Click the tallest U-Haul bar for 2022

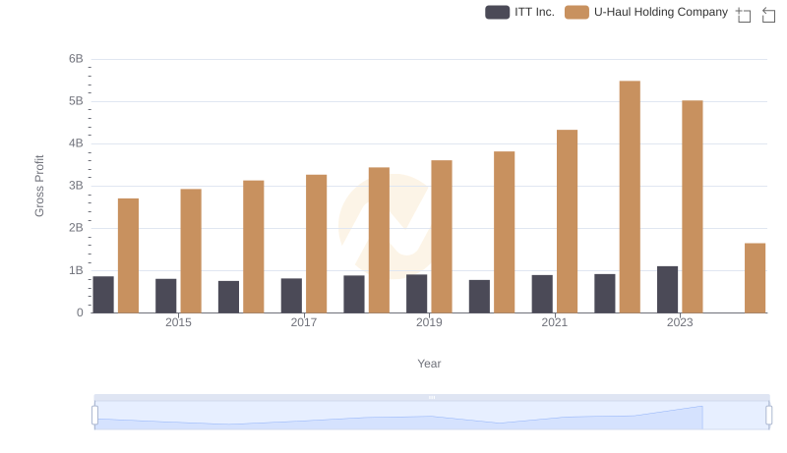tap(630, 197)
